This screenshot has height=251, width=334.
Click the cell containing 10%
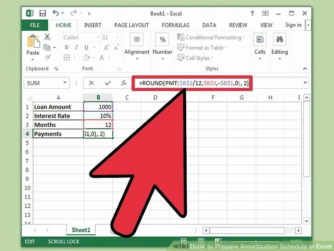[x=98, y=116]
